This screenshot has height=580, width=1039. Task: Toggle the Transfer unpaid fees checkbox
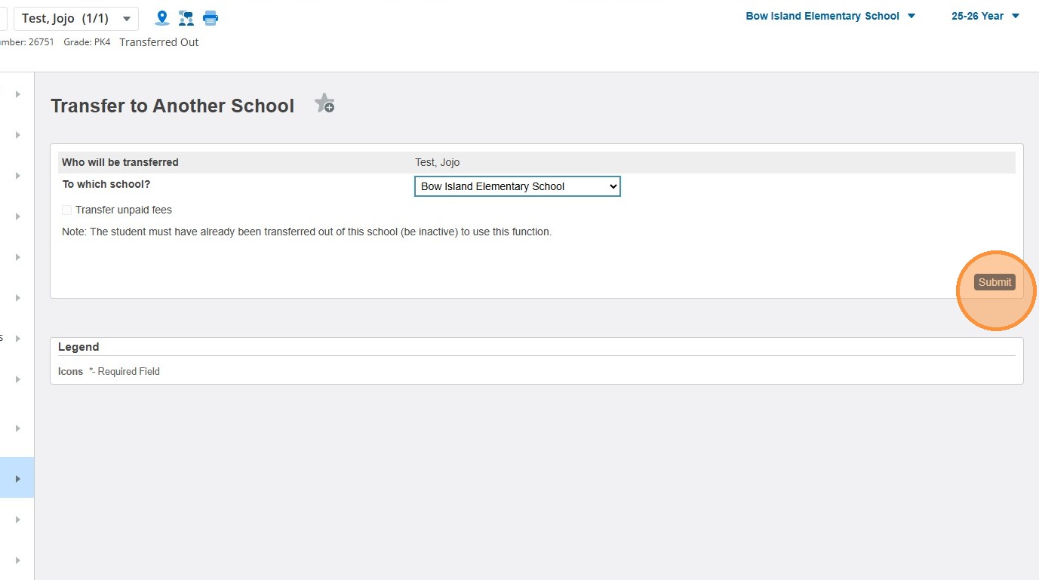(x=67, y=210)
